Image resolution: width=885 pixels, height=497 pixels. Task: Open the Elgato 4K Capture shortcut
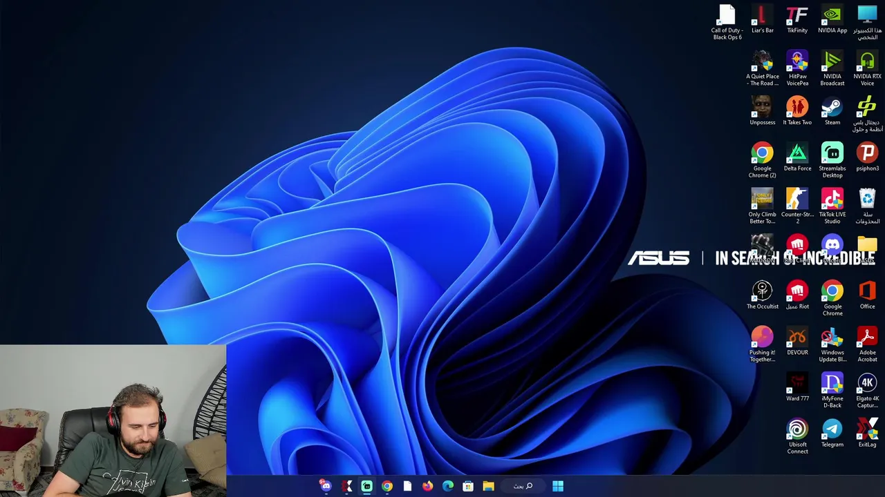click(867, 390)
